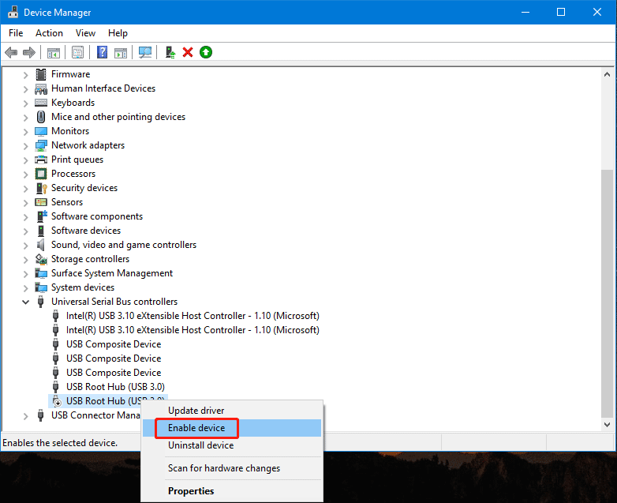This screenshot has width=617, height=503.
Task: Expand the USB Connector Managers node
Action: 25,415
